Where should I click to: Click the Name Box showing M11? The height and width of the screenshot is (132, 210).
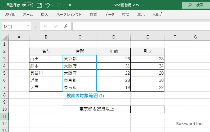(x=14, y=26)
